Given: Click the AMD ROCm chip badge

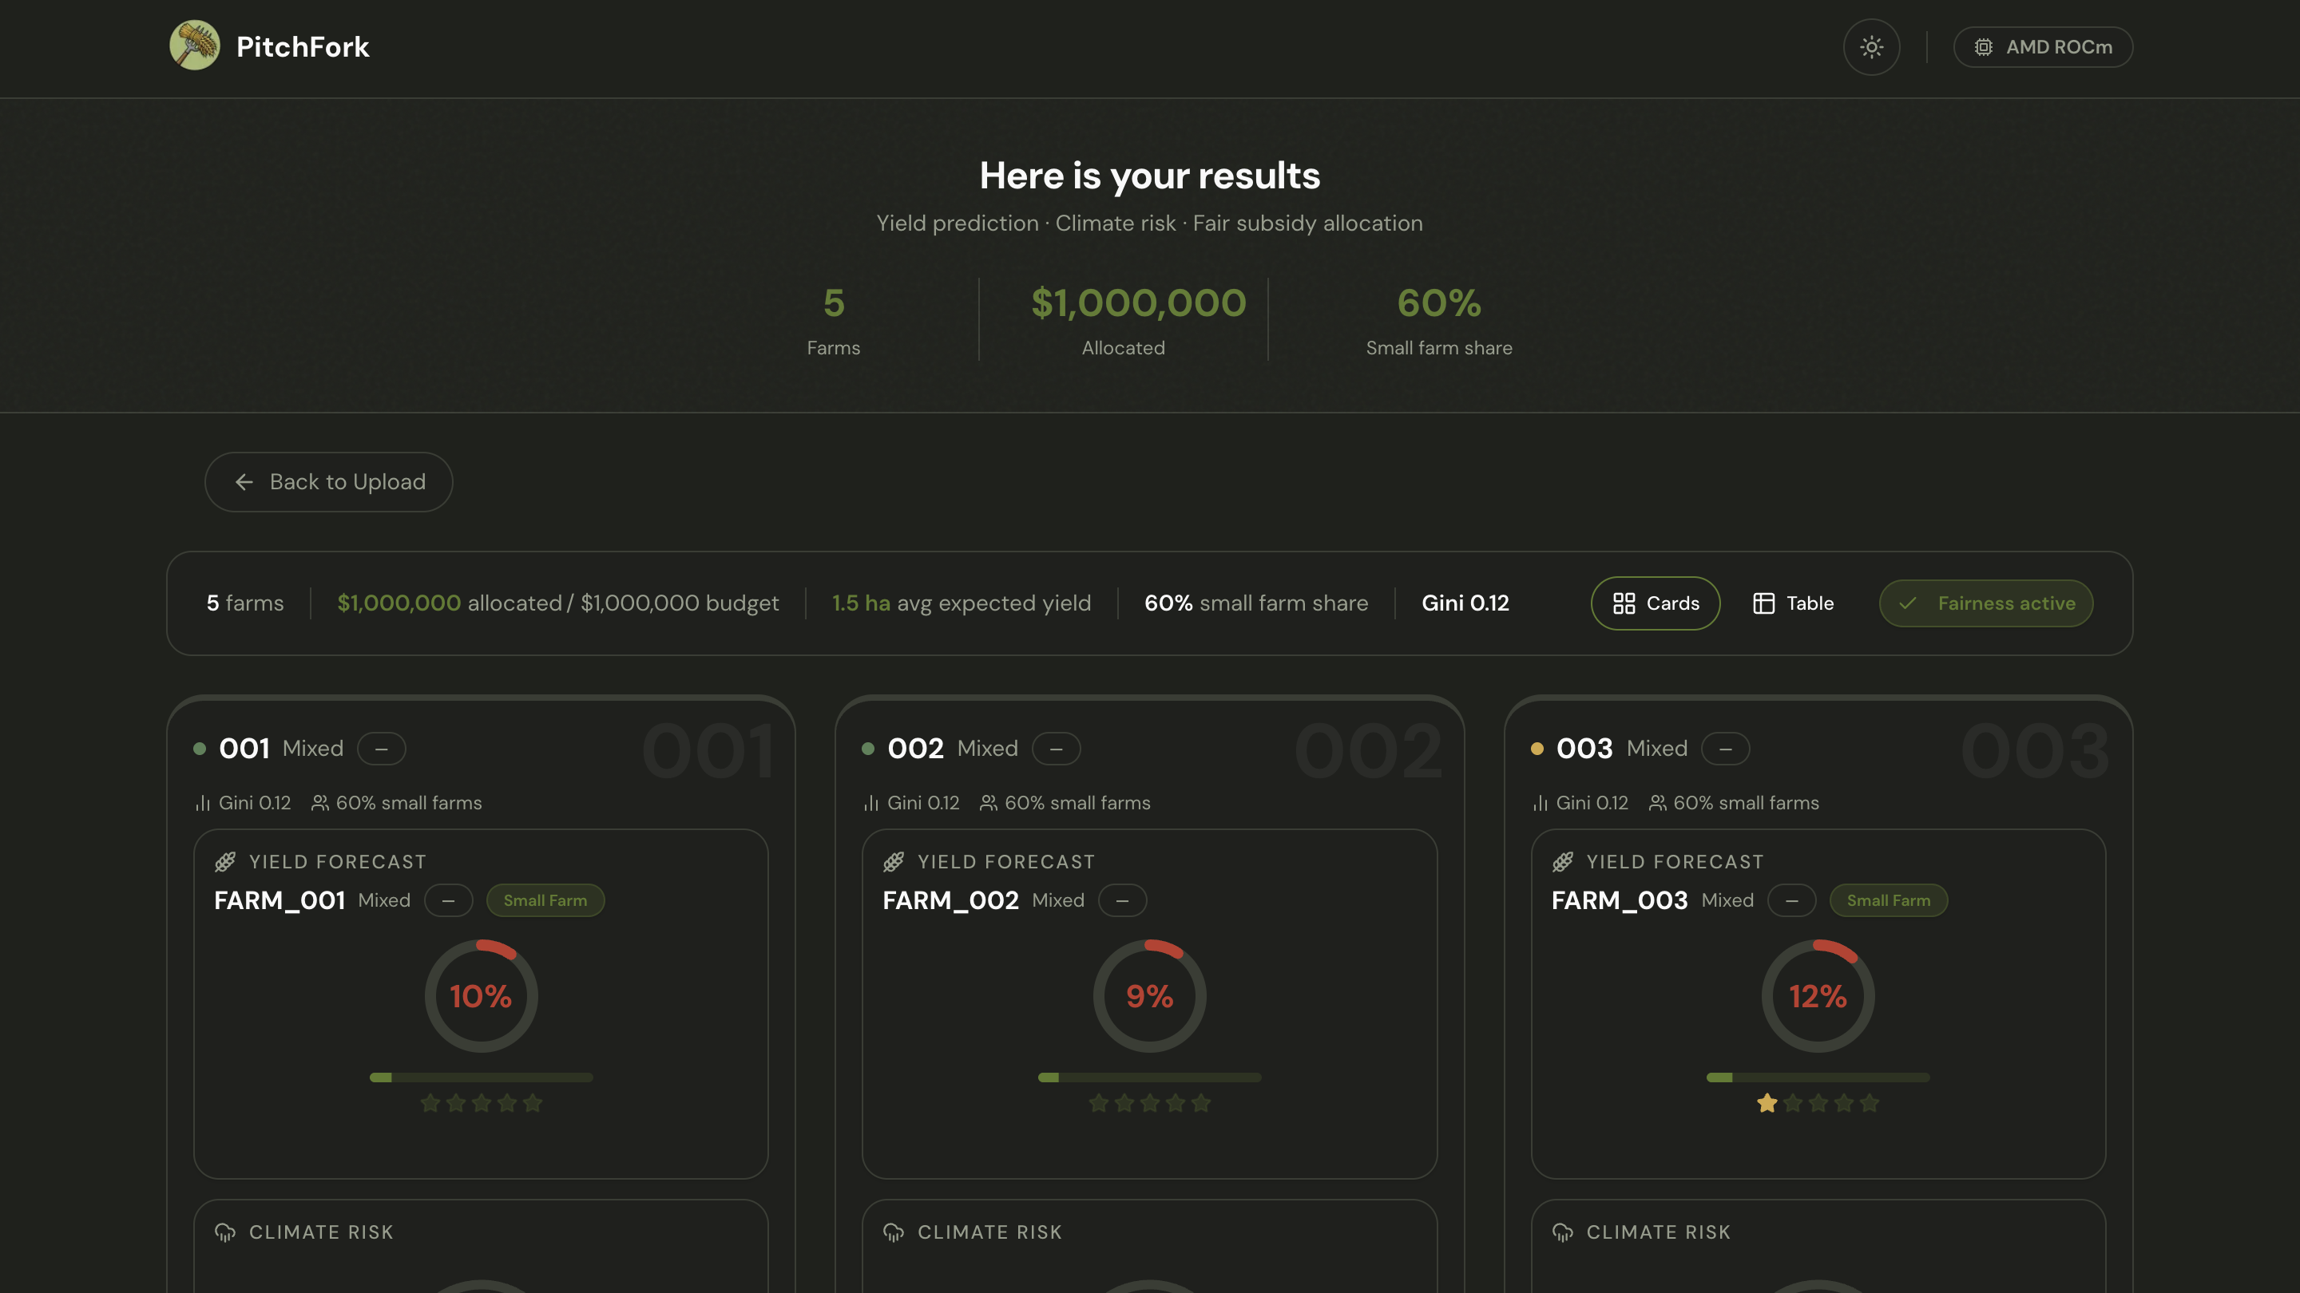Looking at the screenshot, I should coord(2043,47).
